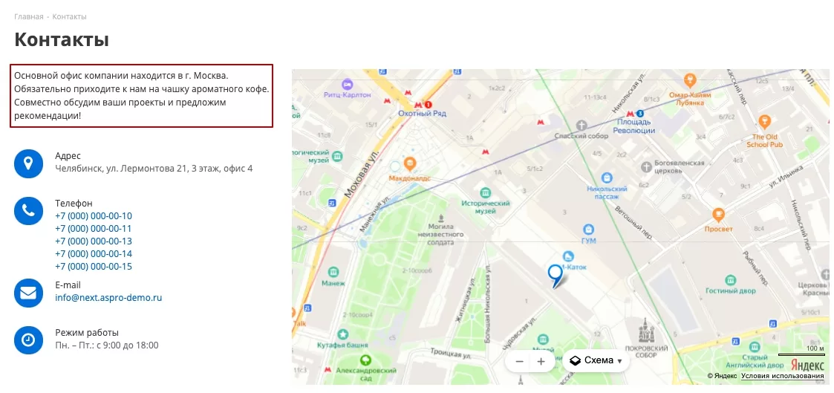Click the blue map placemark pin

[x=556, y=276]
